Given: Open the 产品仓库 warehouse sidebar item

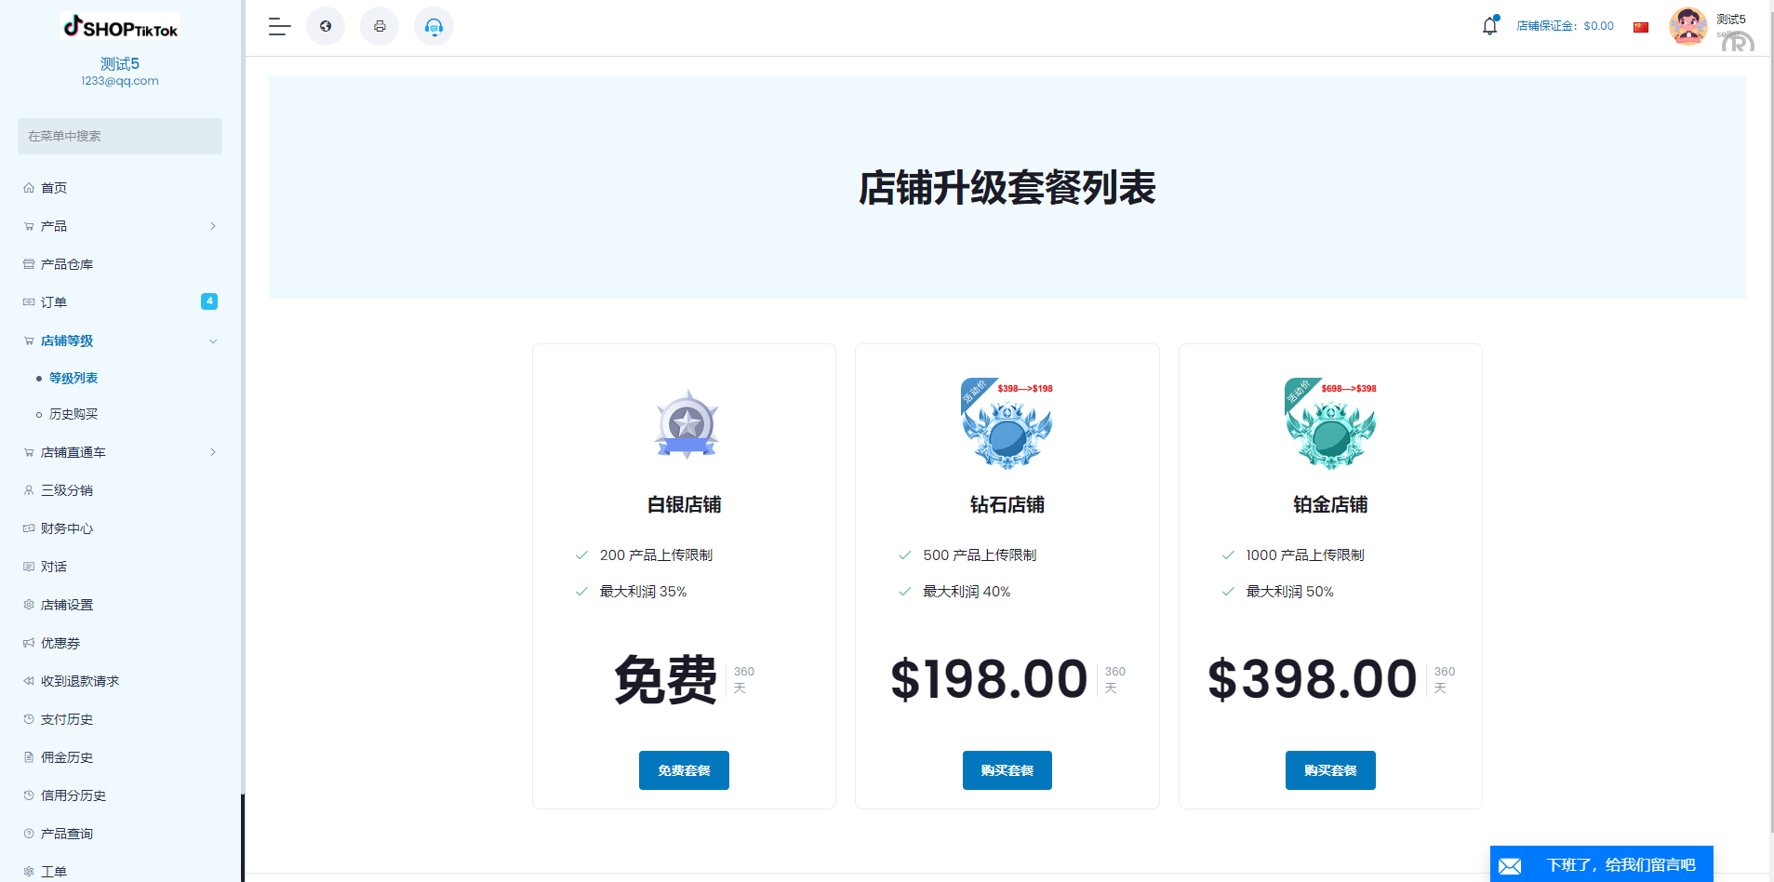Looking at the screenshot, I should pos(66,264).
